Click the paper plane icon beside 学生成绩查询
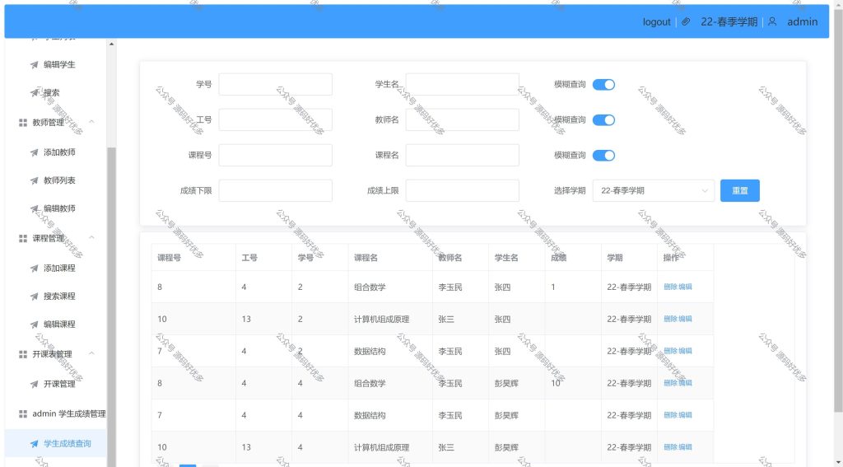843x467 pixels. pos(35,443)
